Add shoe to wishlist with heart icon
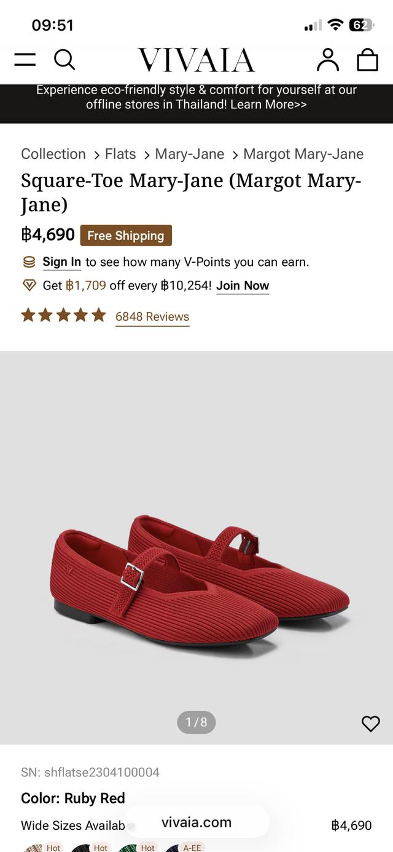Screen dimensions: 393x852 pos(370,724)
